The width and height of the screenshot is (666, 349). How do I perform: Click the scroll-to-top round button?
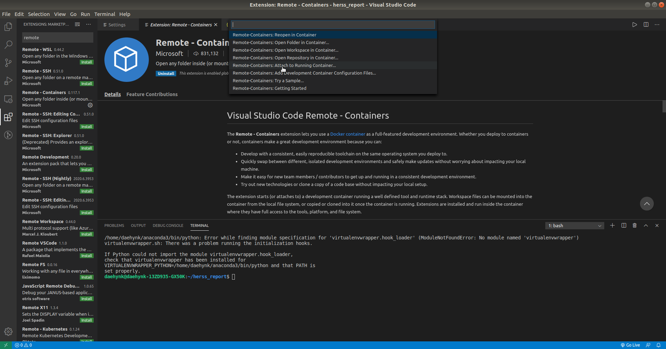point(647,204)
